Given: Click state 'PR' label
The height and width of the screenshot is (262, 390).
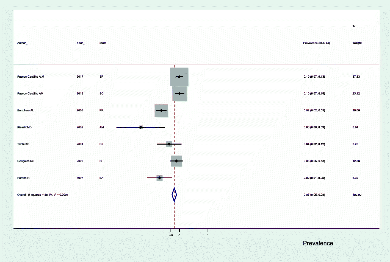Looking at the screenshot, I should point(101,111).
